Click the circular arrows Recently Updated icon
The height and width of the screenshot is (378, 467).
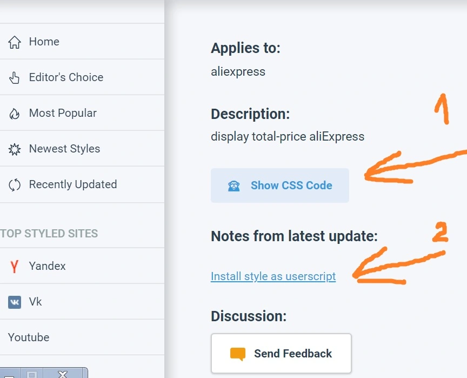pyautogui.click(x=14, y=185)
